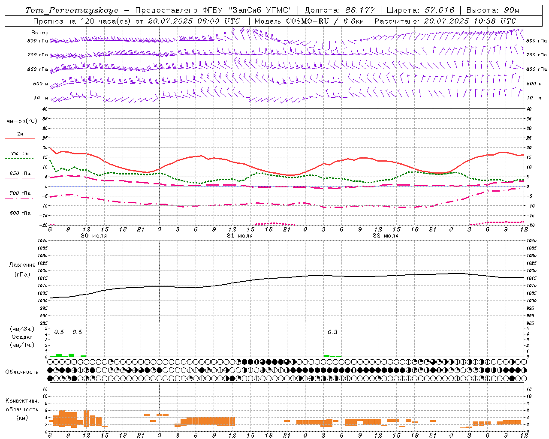The height and width of the screenshot is (439, 549).
Task: Click the Осадки panel label
Action: coord(22,337)
